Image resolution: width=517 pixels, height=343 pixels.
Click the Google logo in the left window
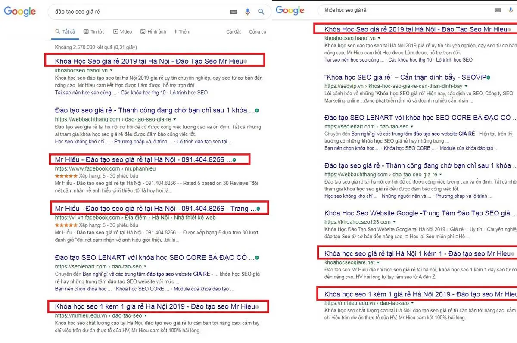[20, 12]
